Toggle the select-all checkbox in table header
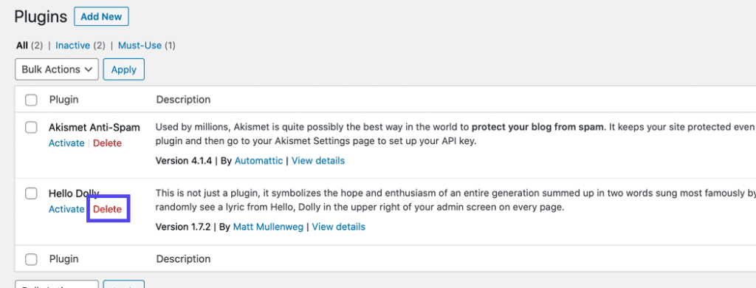The height and width of the screenshot is (288, 756). point(31,100)
